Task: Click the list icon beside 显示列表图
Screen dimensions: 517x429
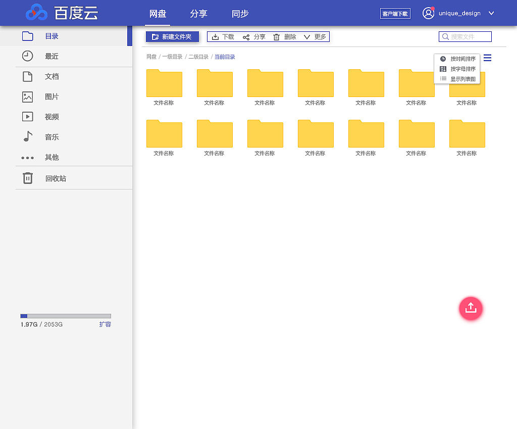Action: (x=443, y=79)
